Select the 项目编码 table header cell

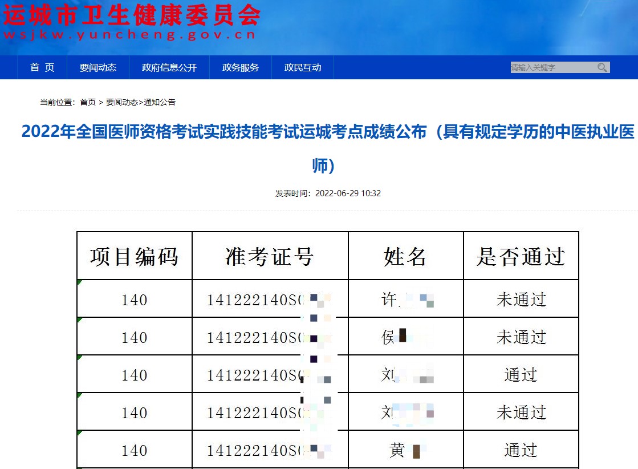pyautogui.click(x=135, y=256)
